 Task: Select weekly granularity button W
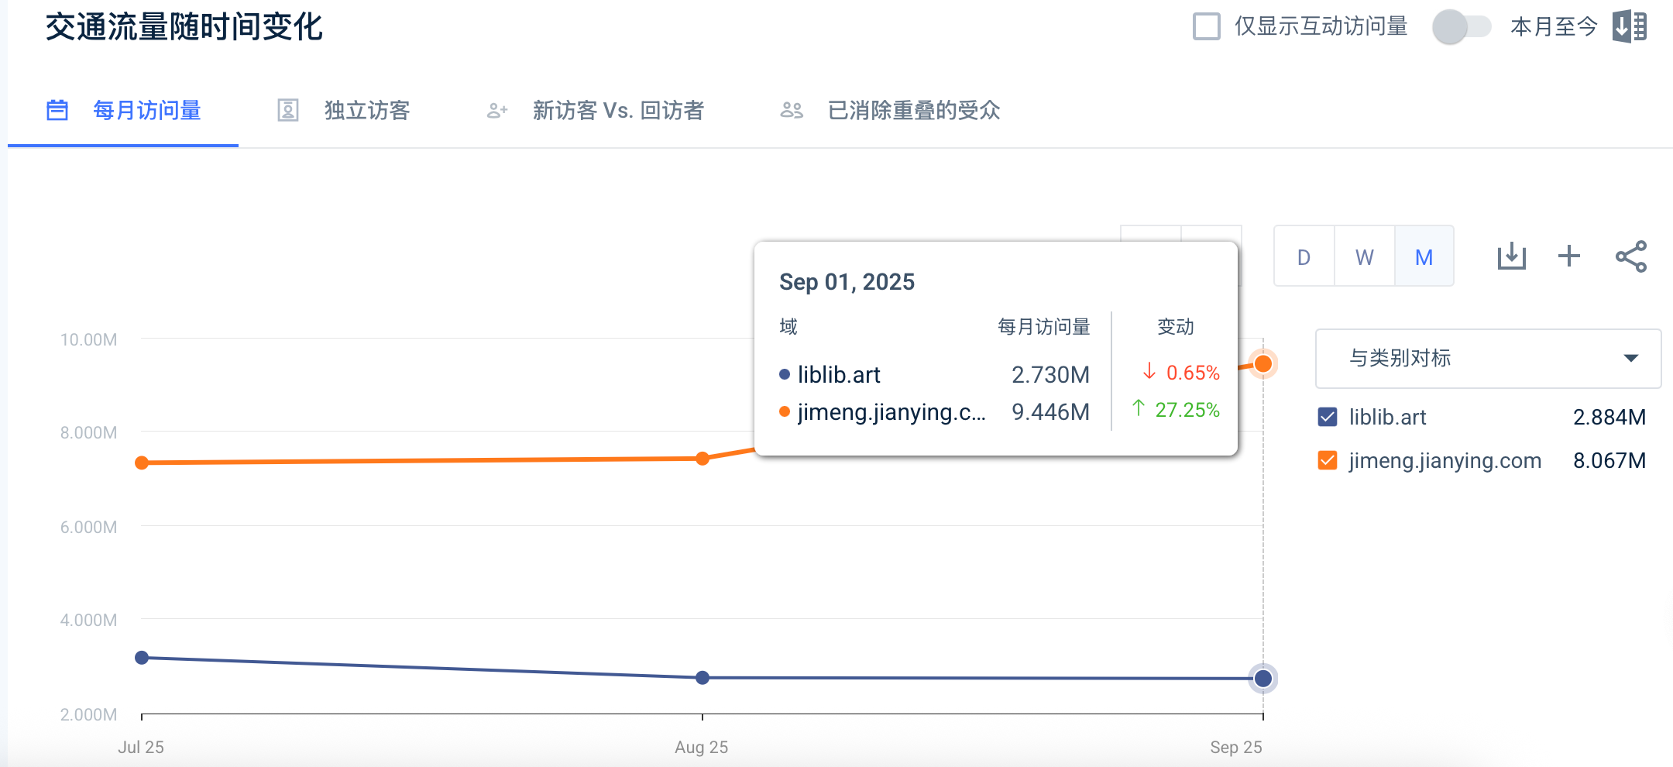pos(1365,257)
